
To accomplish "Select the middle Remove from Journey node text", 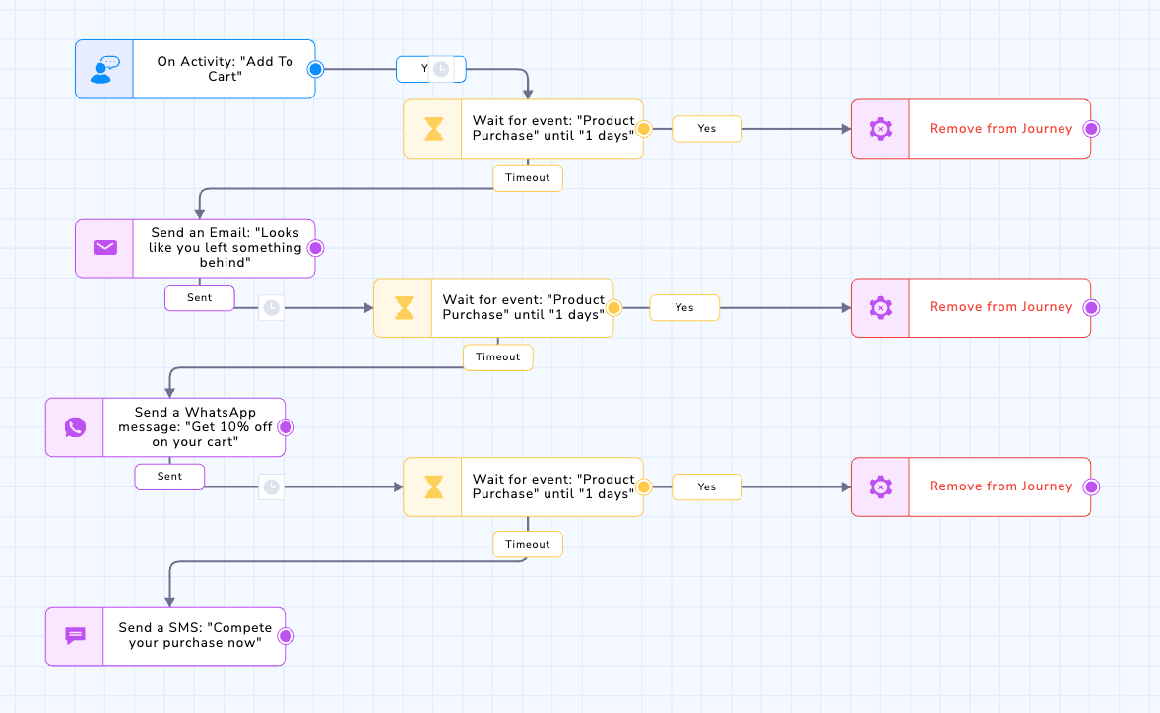I will click(1000, 307).
